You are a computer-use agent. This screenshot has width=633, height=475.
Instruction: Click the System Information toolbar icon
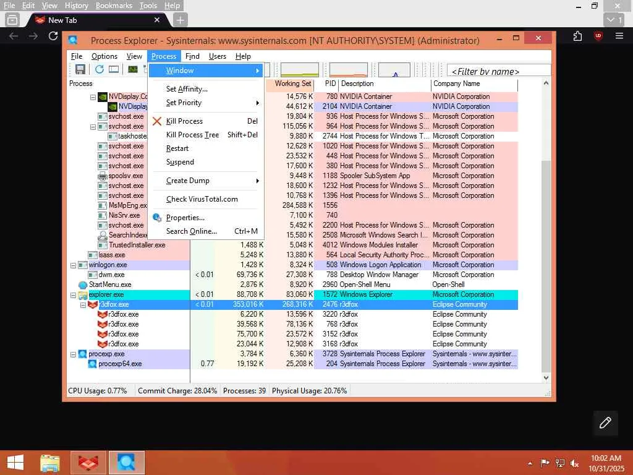[x=114, y=69]
